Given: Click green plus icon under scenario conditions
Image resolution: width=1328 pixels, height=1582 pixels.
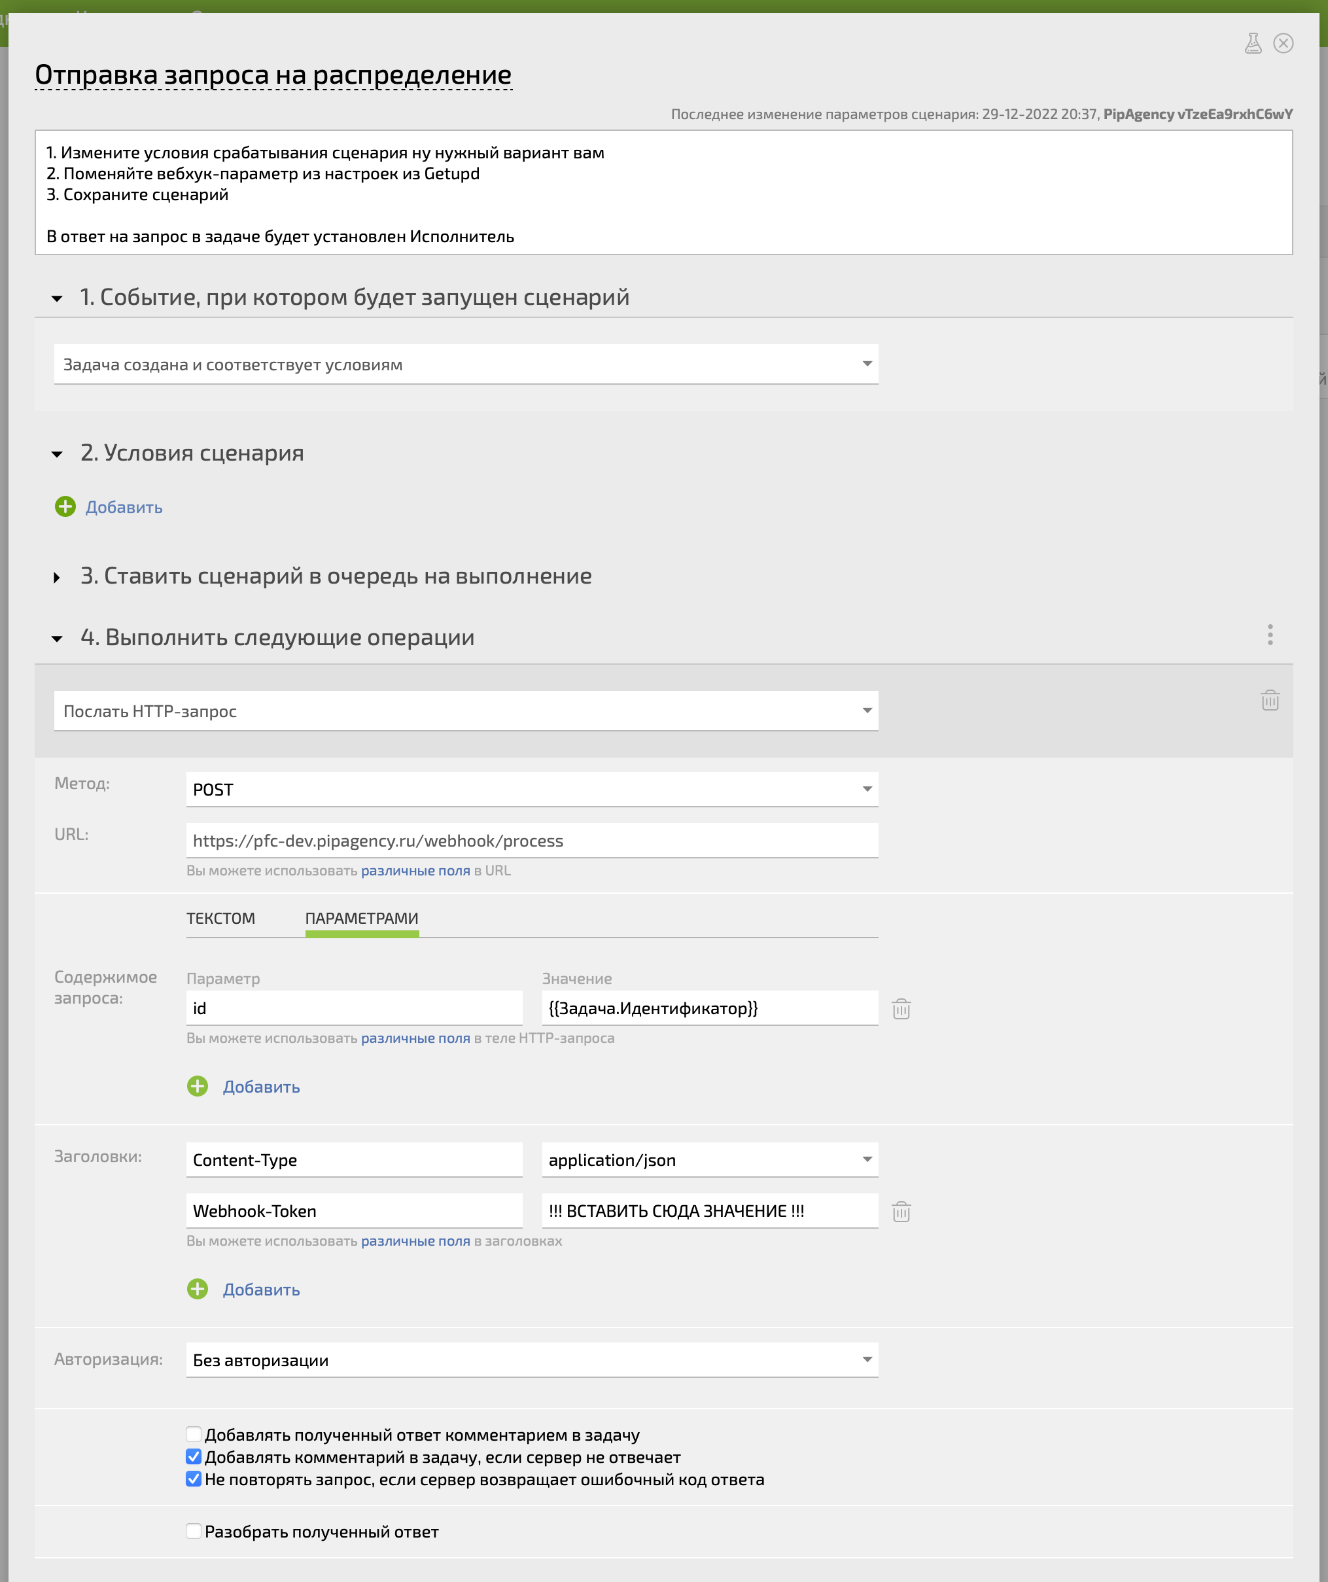Looking at the screenshot, I should click(x=65, y=506).
